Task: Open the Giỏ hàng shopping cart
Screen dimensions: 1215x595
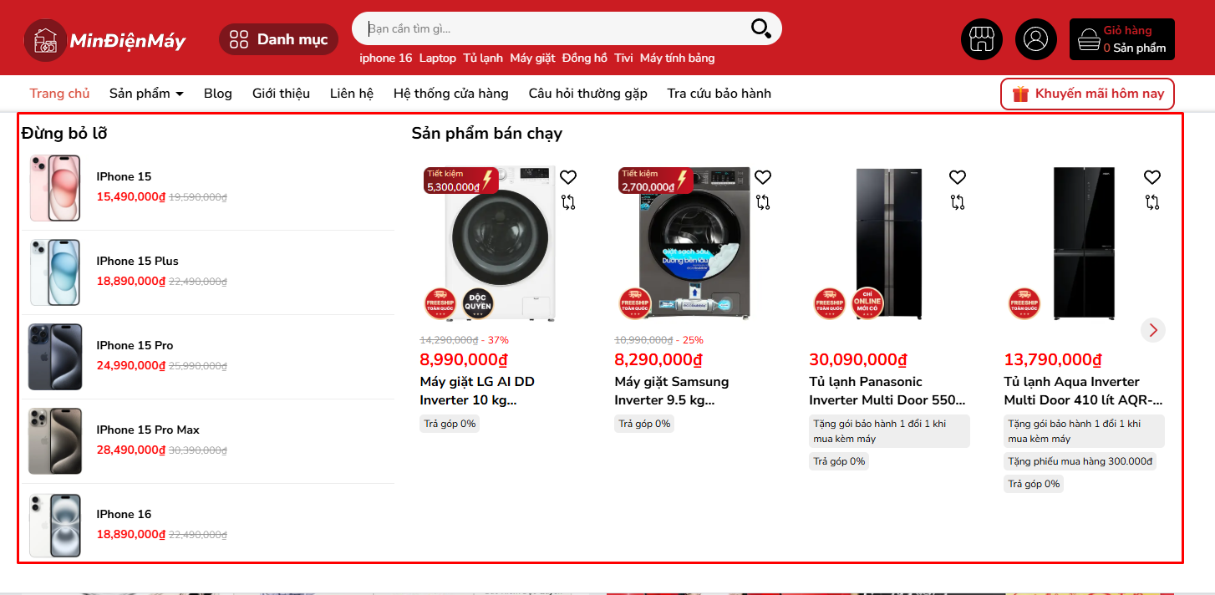Action: click(1122, 39)
